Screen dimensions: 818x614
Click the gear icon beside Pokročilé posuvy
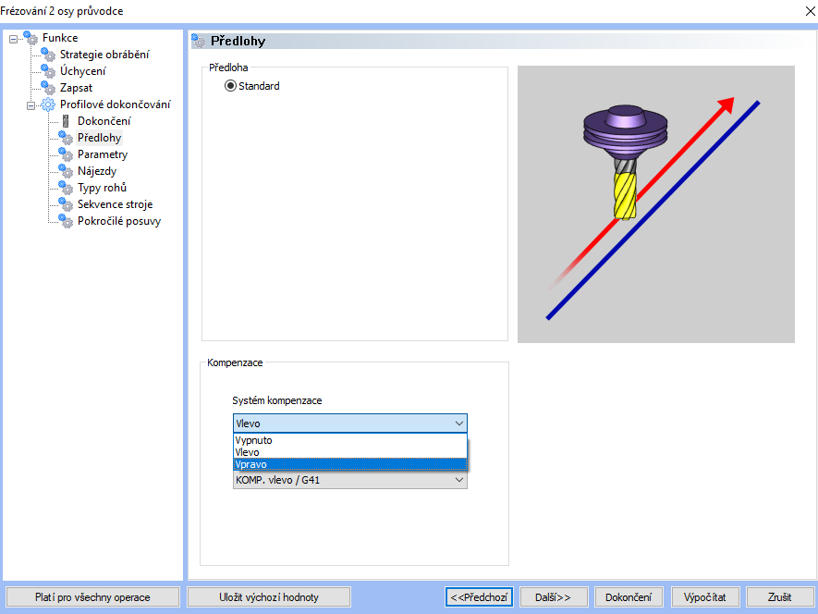click(66, 221)
